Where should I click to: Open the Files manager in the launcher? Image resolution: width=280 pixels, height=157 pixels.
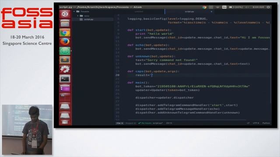click(65, 23)
